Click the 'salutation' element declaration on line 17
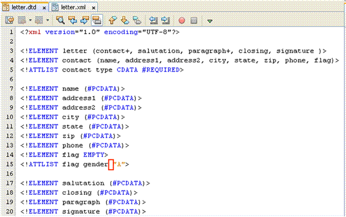Screen dimensions: 346x217 tap(85, 183)
